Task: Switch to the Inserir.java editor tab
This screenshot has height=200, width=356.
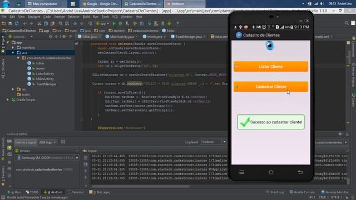Action: point(155,37)
